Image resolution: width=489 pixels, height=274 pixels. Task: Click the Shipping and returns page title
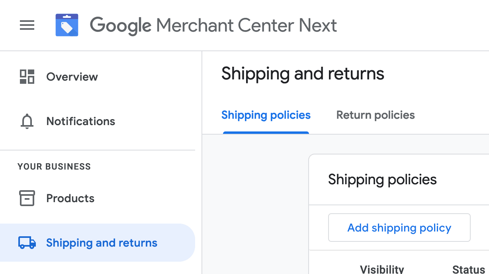click(303, 73)
